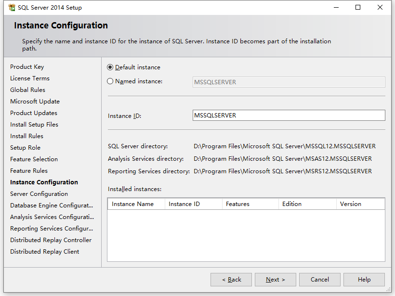
Task: Click the Named instance text field
Action: (x=289, y=82)
